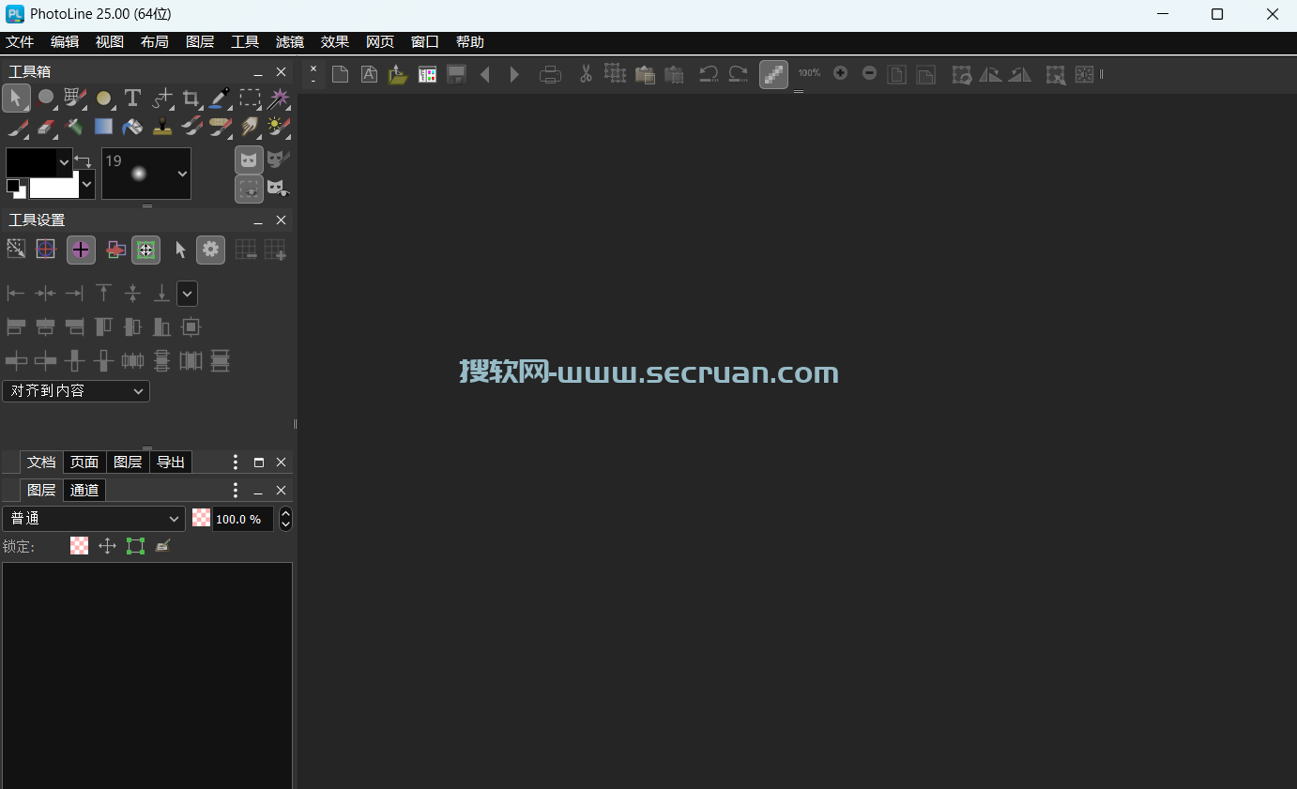
Task: Select the Smudge finger tool
Action: click(250, 127)
